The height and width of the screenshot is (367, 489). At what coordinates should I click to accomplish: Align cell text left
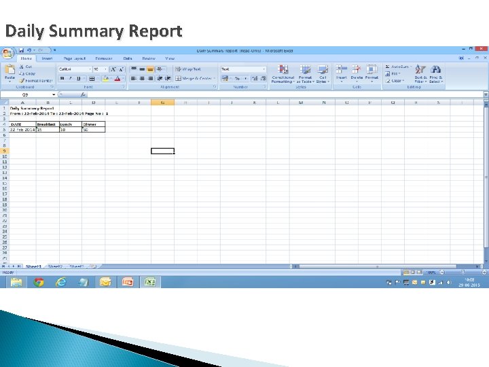134,78
